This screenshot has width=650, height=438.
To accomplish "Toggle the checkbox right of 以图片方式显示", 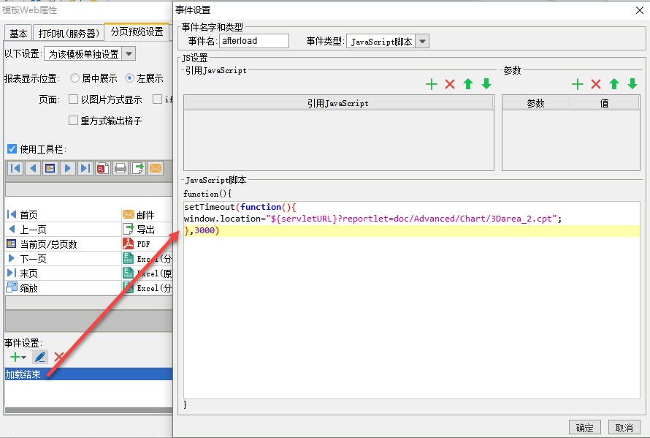I will pos(157,99).
